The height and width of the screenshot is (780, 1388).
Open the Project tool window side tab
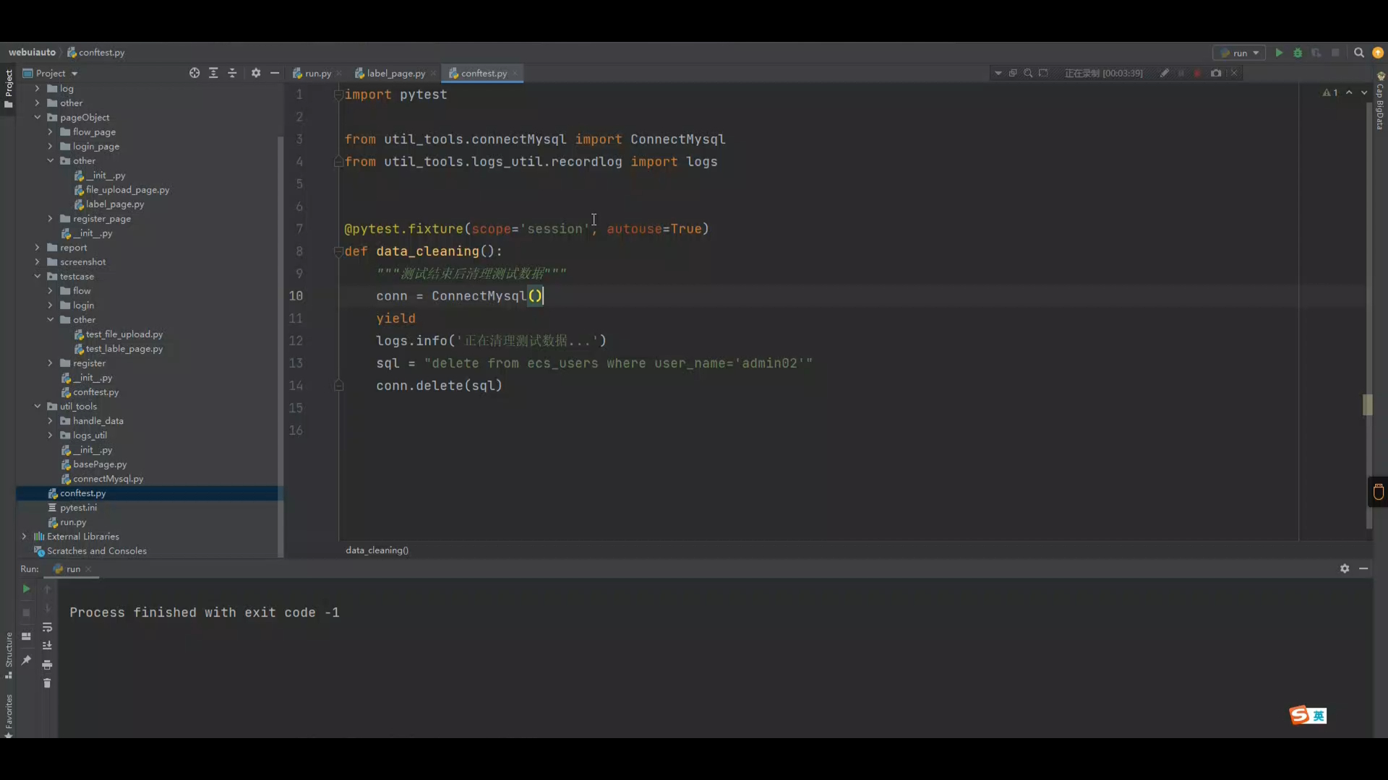pos(9,89)
